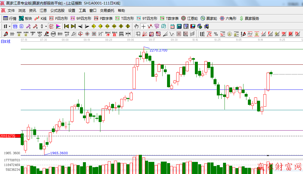Open the 江恩轮 Gann wheel tool

(x=190, y=18)
